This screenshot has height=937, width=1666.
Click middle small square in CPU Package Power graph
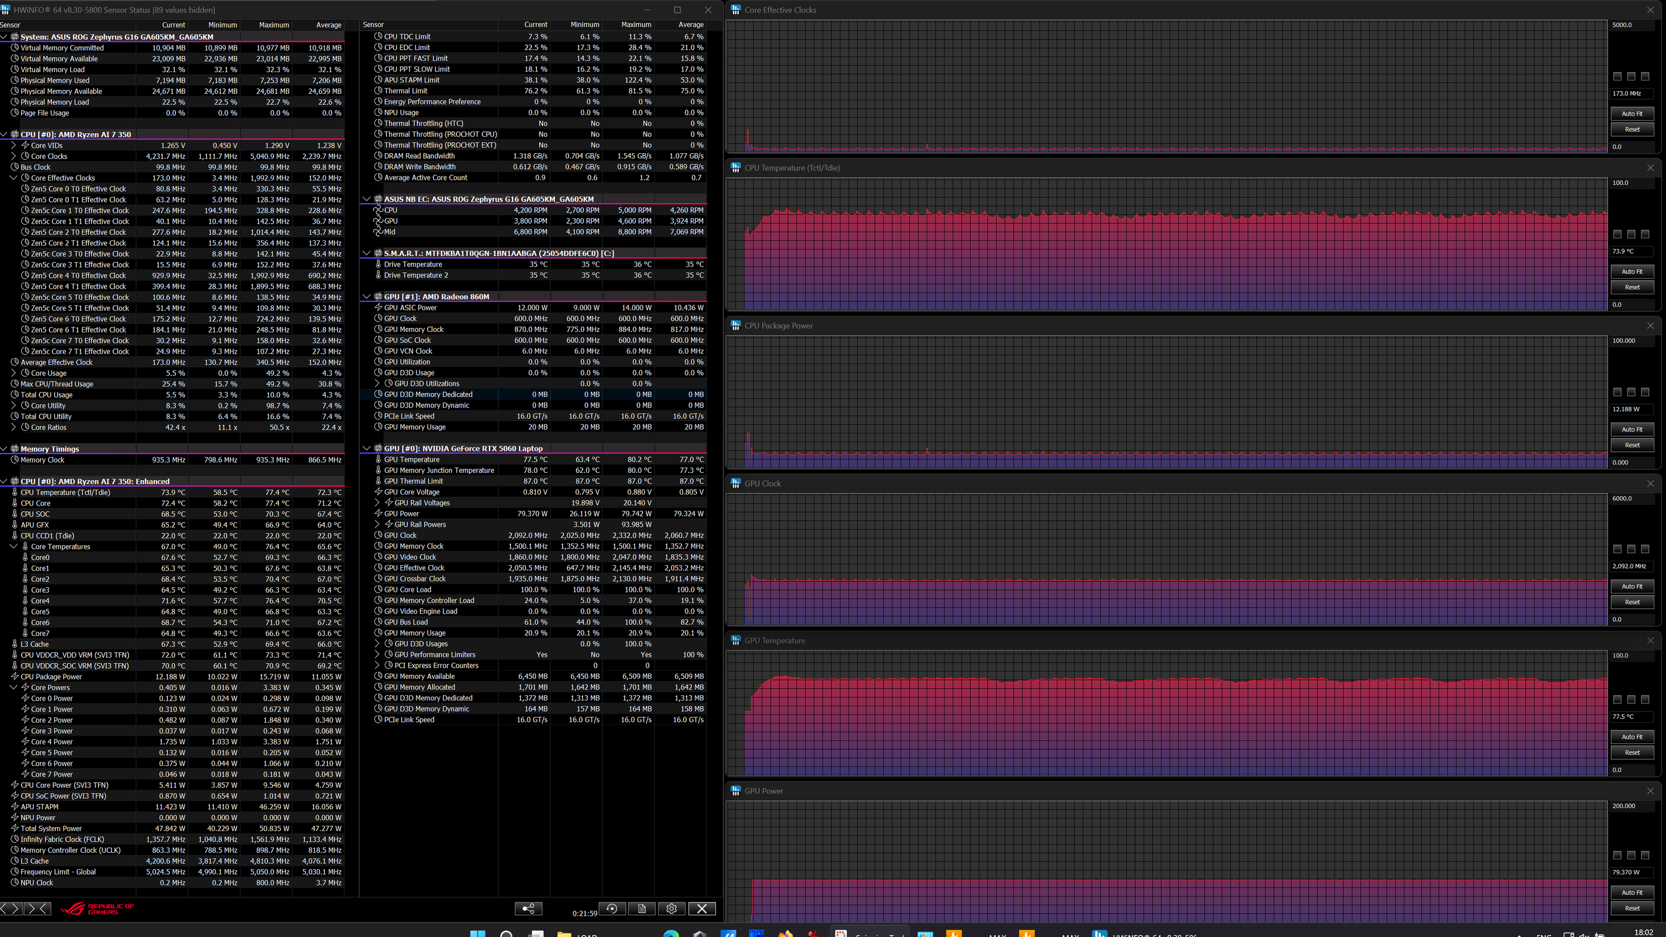point(1631,392)
